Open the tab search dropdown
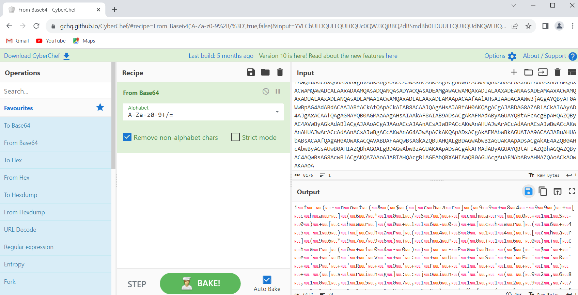578x295 pixels. click(x=514, y=5)
